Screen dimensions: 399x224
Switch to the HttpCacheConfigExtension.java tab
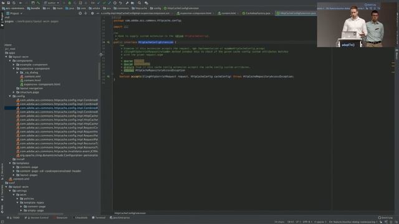coord(296,13)
